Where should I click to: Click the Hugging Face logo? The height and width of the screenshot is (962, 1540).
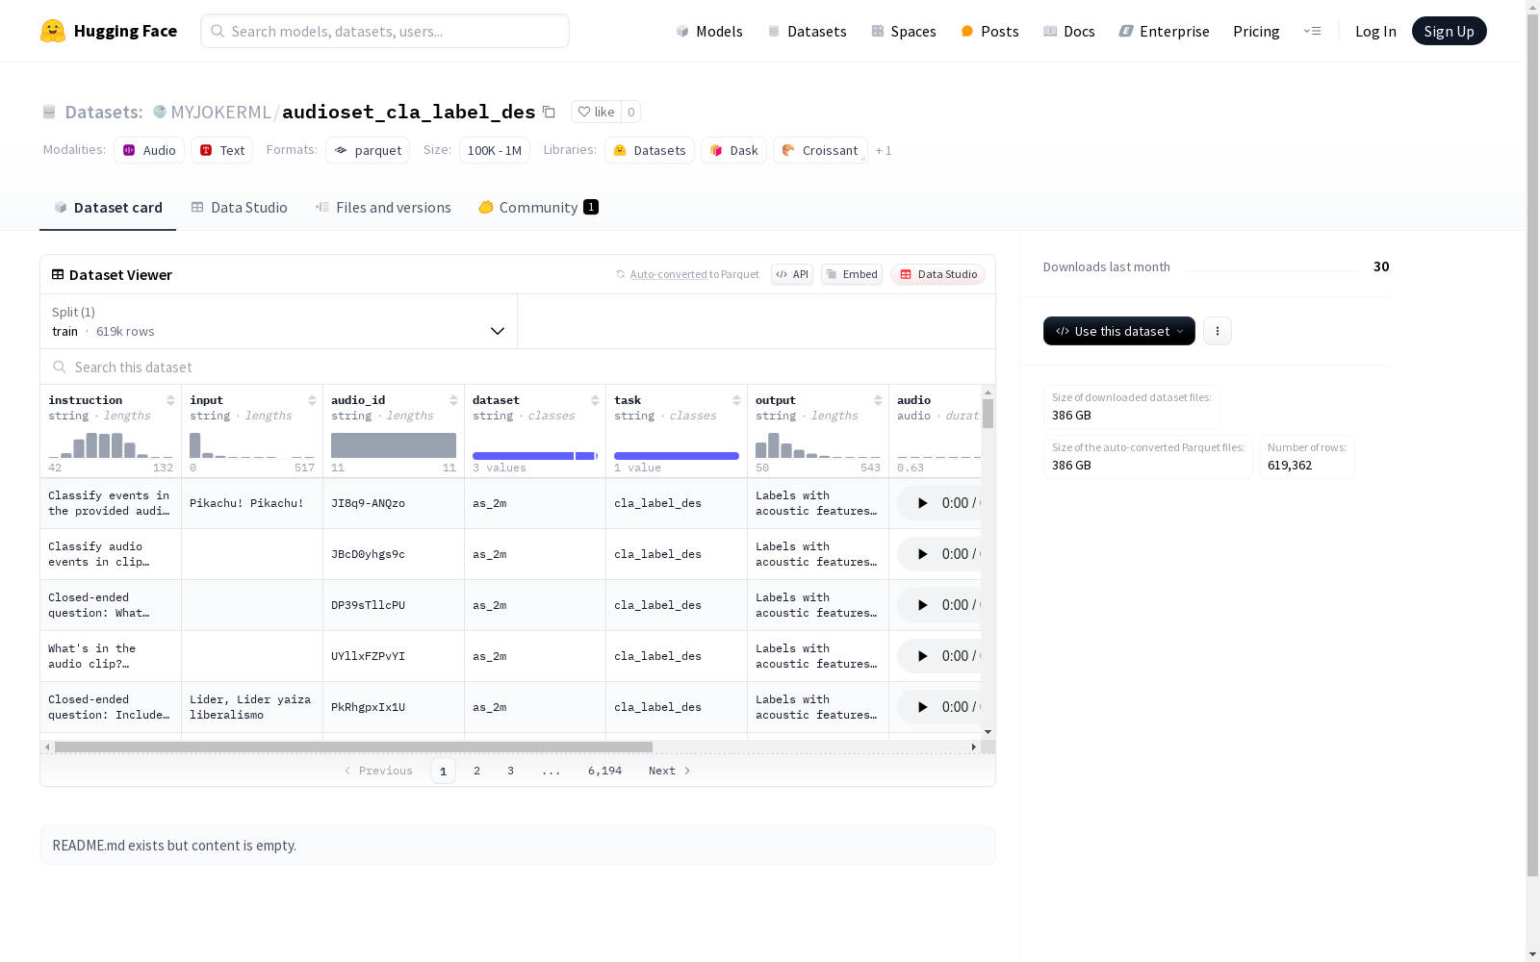[108, 31]
